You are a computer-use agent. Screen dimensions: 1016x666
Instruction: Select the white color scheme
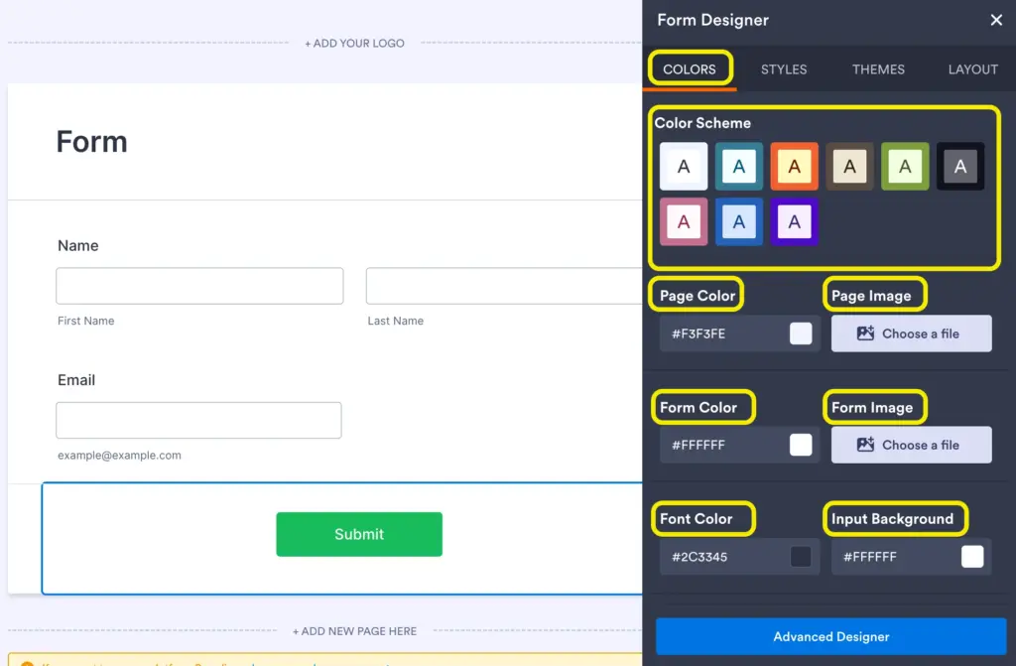pos(683,166)
